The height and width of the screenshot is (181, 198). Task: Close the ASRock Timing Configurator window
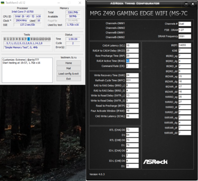(x=193, y=4)
